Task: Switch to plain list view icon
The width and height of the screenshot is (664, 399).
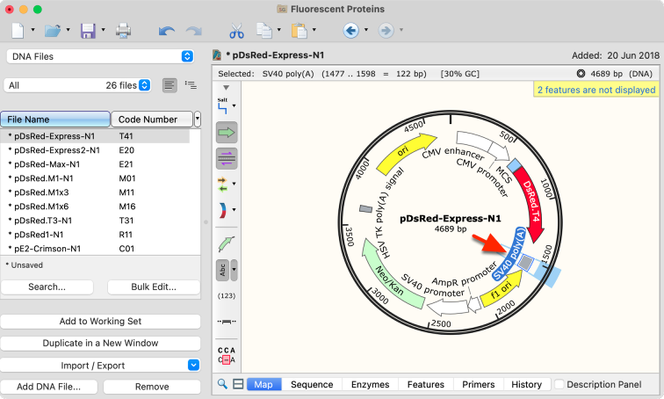Action: [170, 85]
